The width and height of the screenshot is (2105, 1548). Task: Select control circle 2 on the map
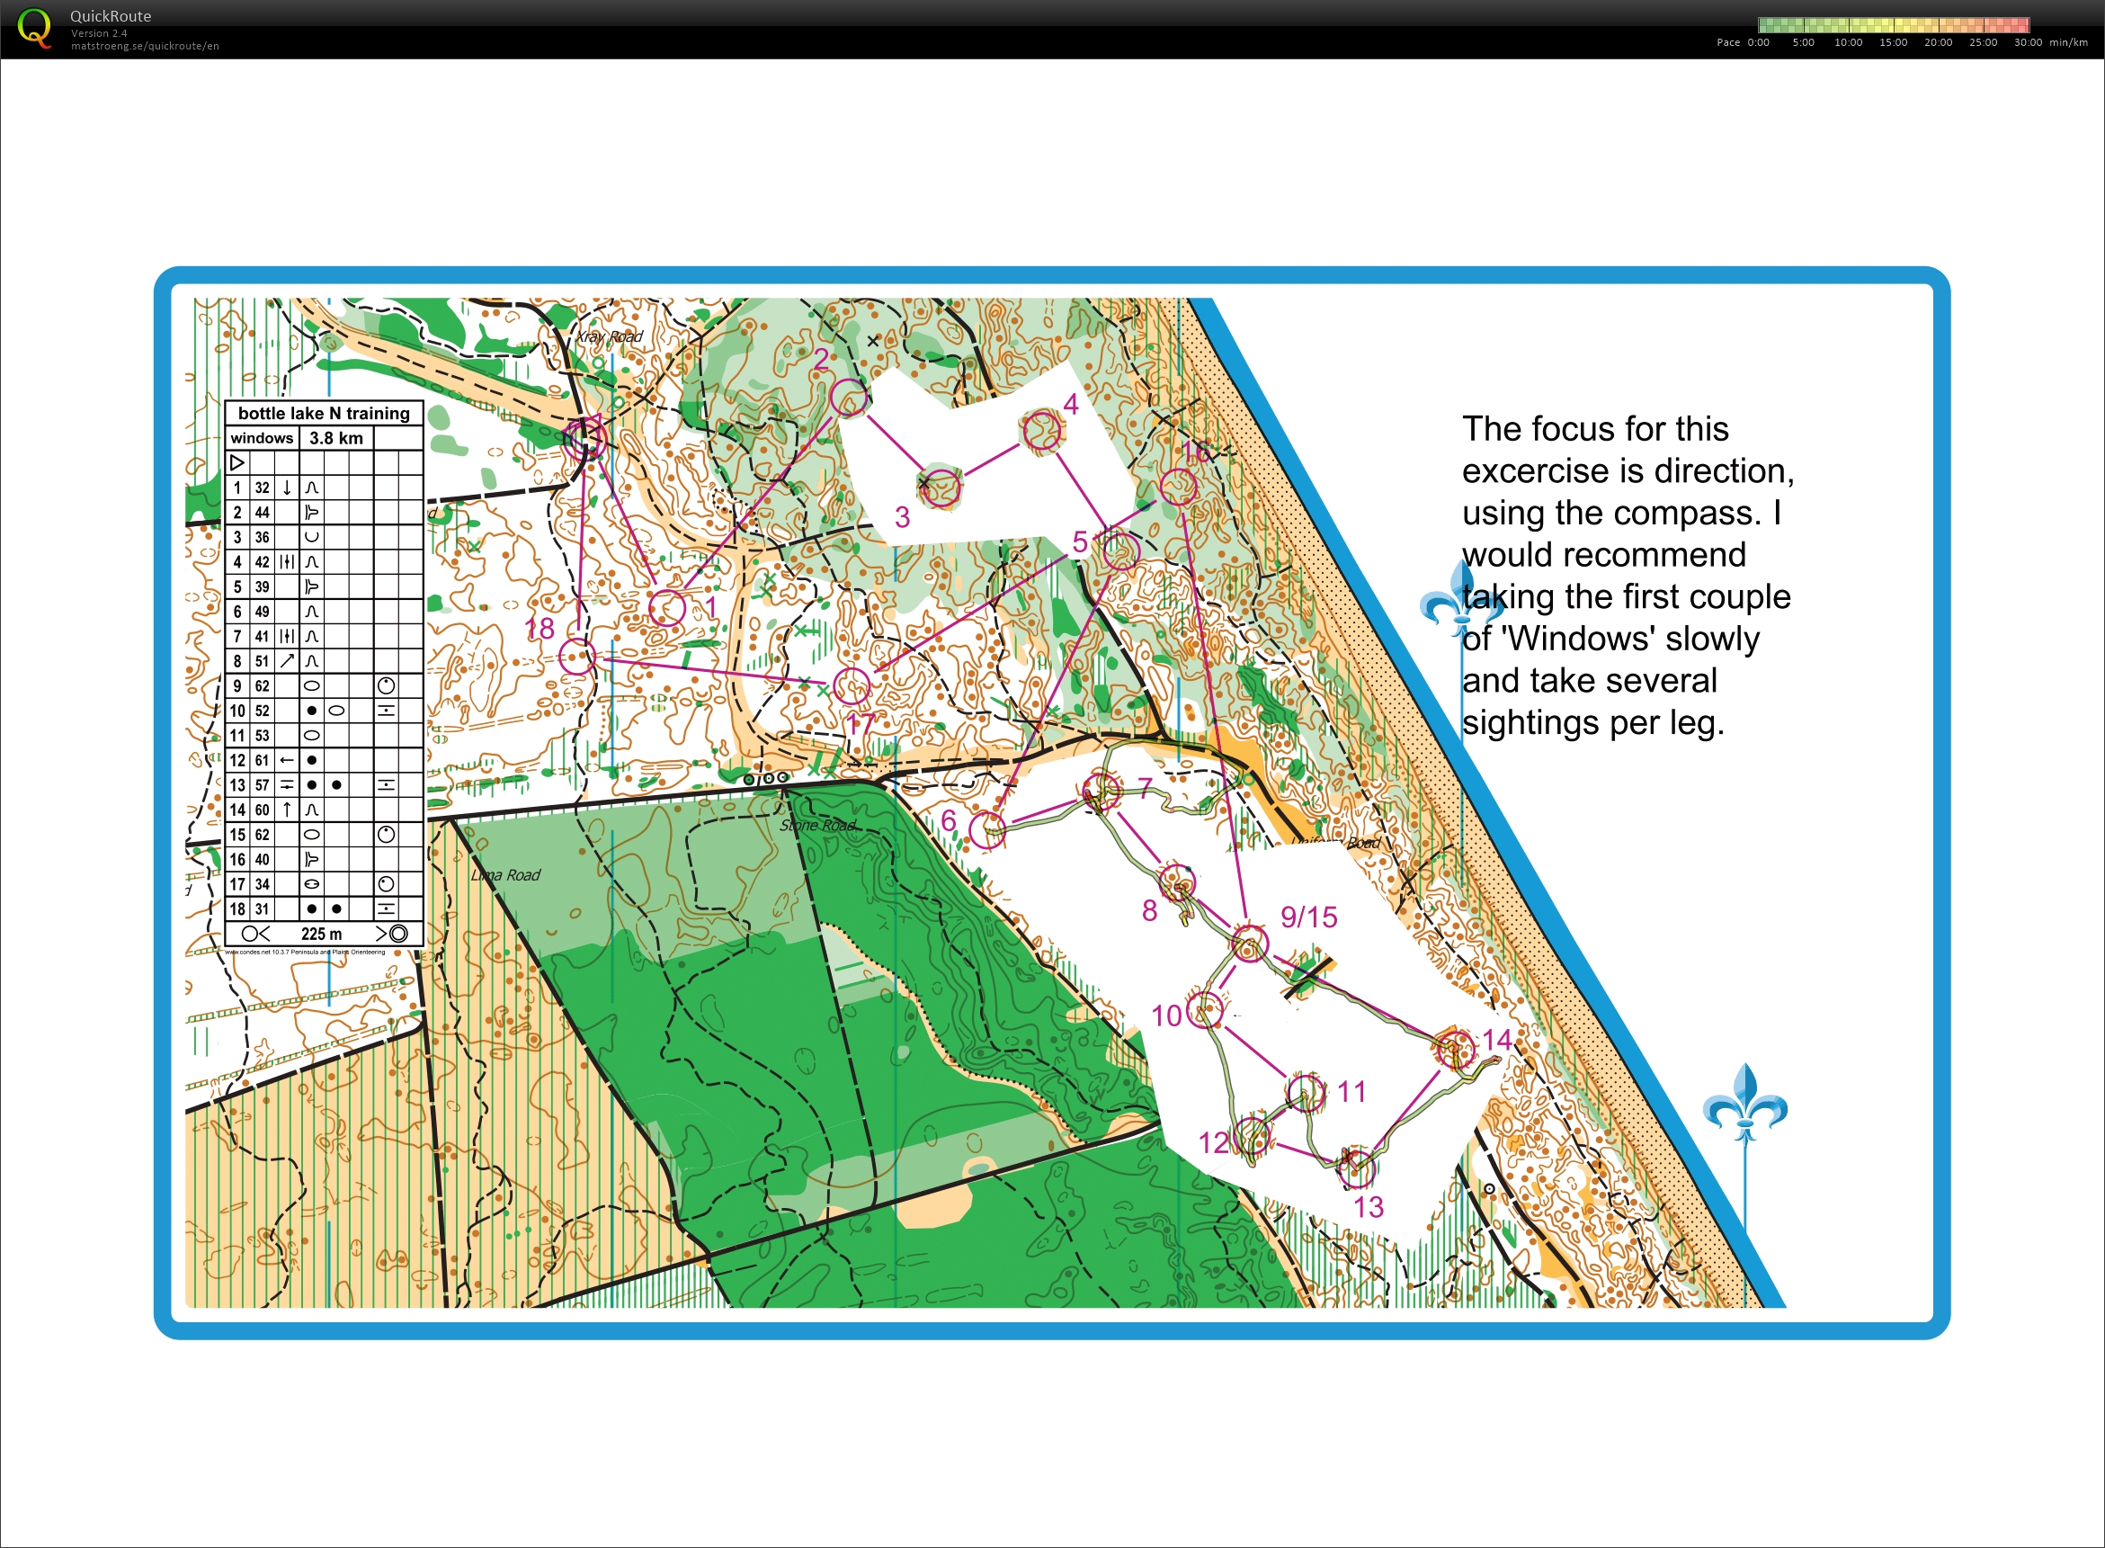tap(849, 398)
